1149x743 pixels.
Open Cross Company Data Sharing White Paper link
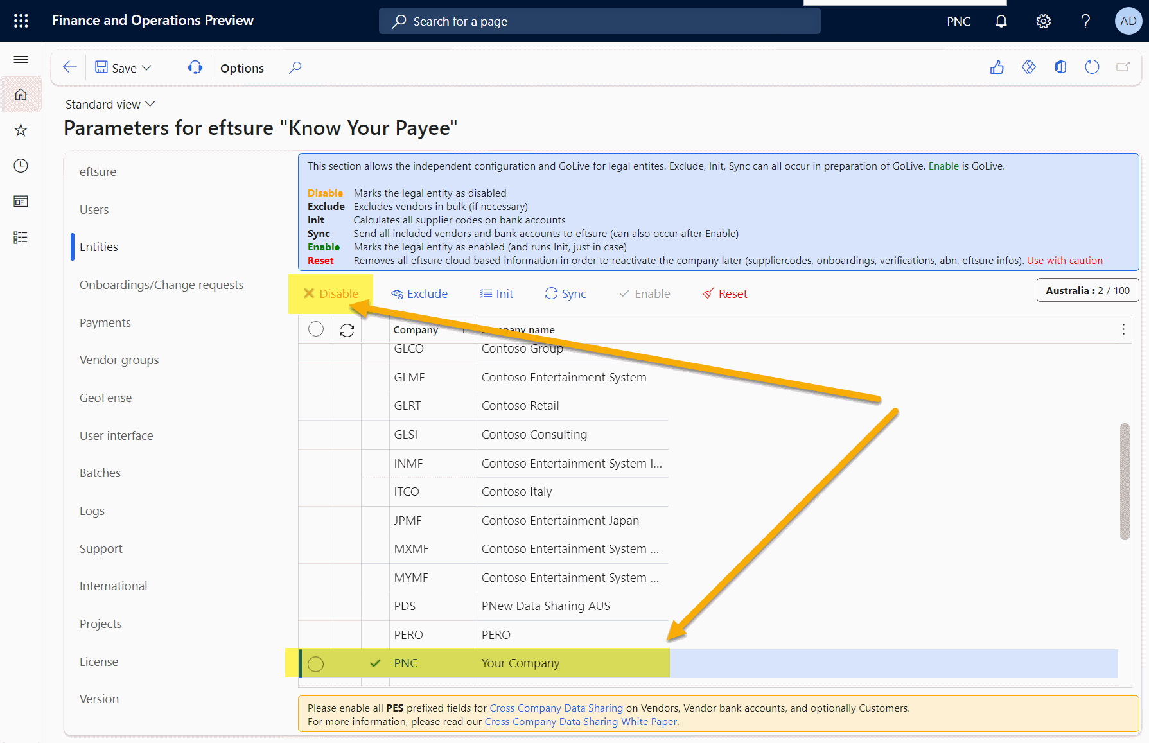(x=581, y=721)
